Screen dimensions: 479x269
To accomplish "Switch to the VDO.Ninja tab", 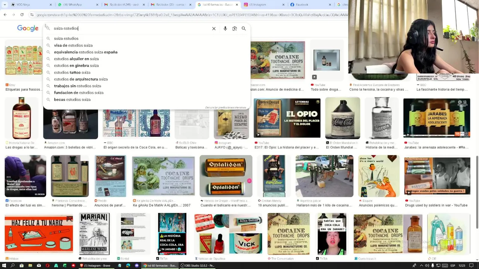I will point(32,4).
